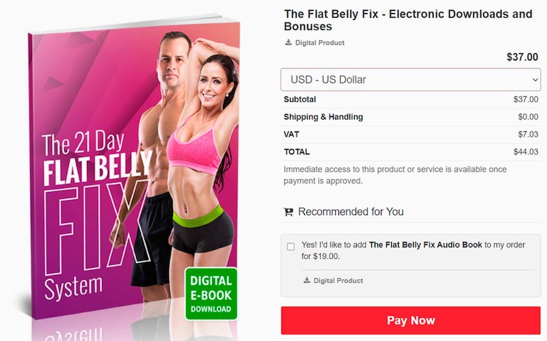Click the VAT amount $7.03
Image resolution: width=547 pixels, height=341 pixels.
coord(528,134)
